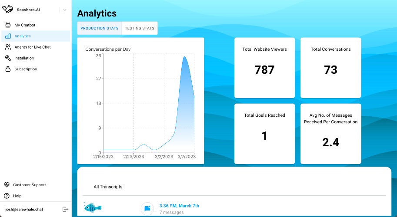Switch to Production Stats tab
397x217 pixels.
[x=100, y=28]
